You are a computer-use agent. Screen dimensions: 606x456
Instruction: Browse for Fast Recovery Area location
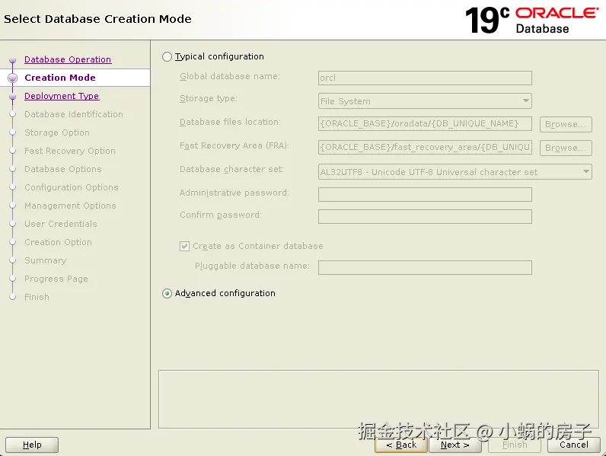coord(566,148)
